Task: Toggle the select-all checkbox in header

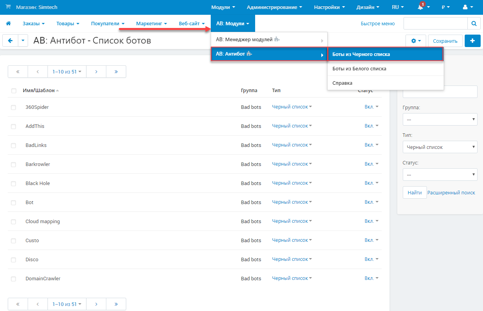Action: point(14,91)
